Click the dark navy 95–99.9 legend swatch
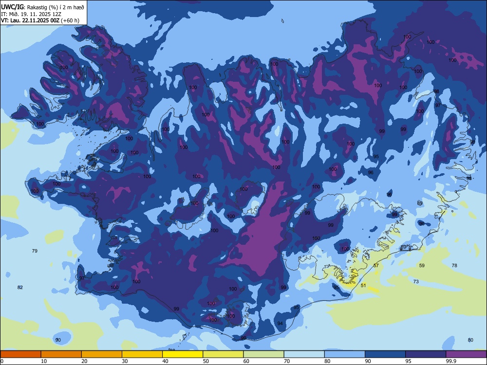 pyautogui.click(x=426, y=354)
